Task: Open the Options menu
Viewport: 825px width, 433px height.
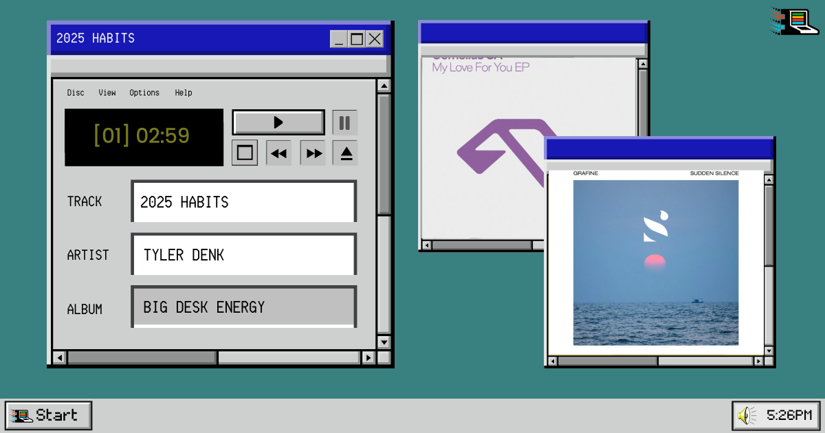Action: click(144, 93)
